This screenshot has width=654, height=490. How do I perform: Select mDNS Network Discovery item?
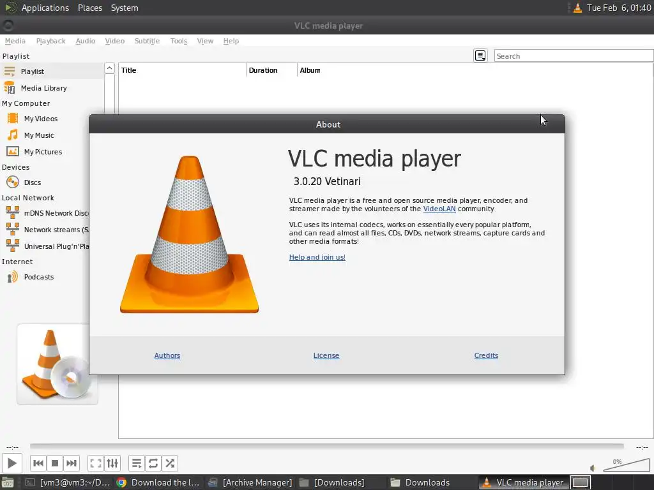coord(46,213)
